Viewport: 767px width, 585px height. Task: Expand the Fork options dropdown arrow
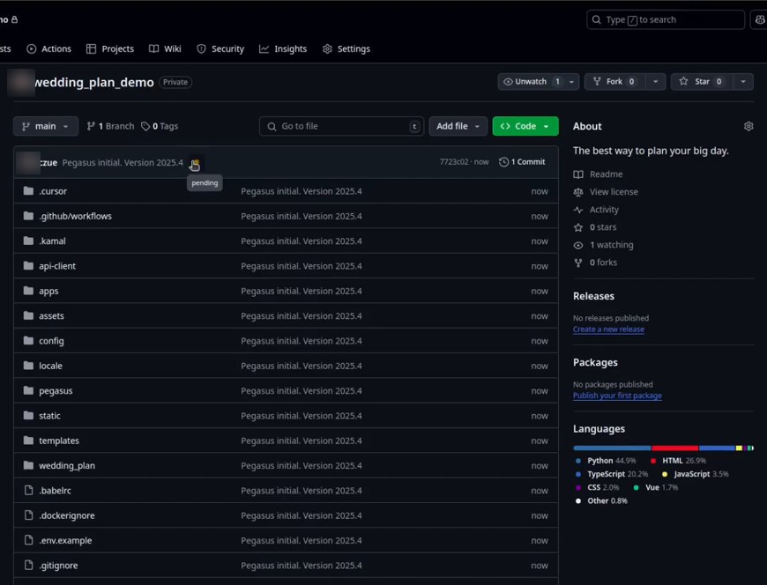coord(655,82)
